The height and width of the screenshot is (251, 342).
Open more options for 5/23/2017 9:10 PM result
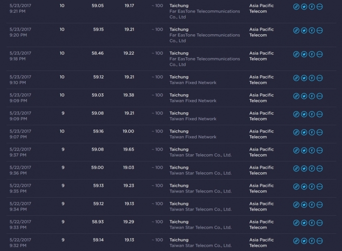click(320, 78)
